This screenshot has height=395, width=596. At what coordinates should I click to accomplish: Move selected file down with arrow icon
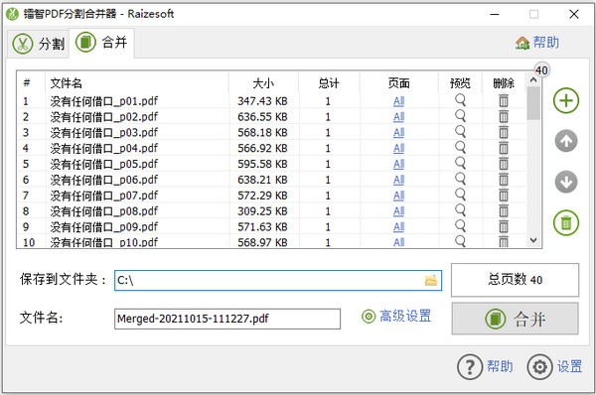[566, 182]
